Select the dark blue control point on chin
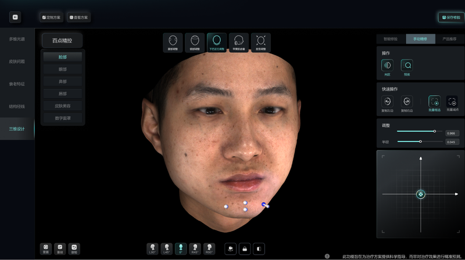The height and width of the screenshot is (260, 465). pos(264,204)
